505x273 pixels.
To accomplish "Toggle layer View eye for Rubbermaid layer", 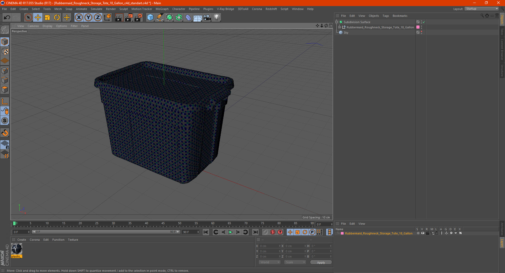I will (x=423, y=233).
